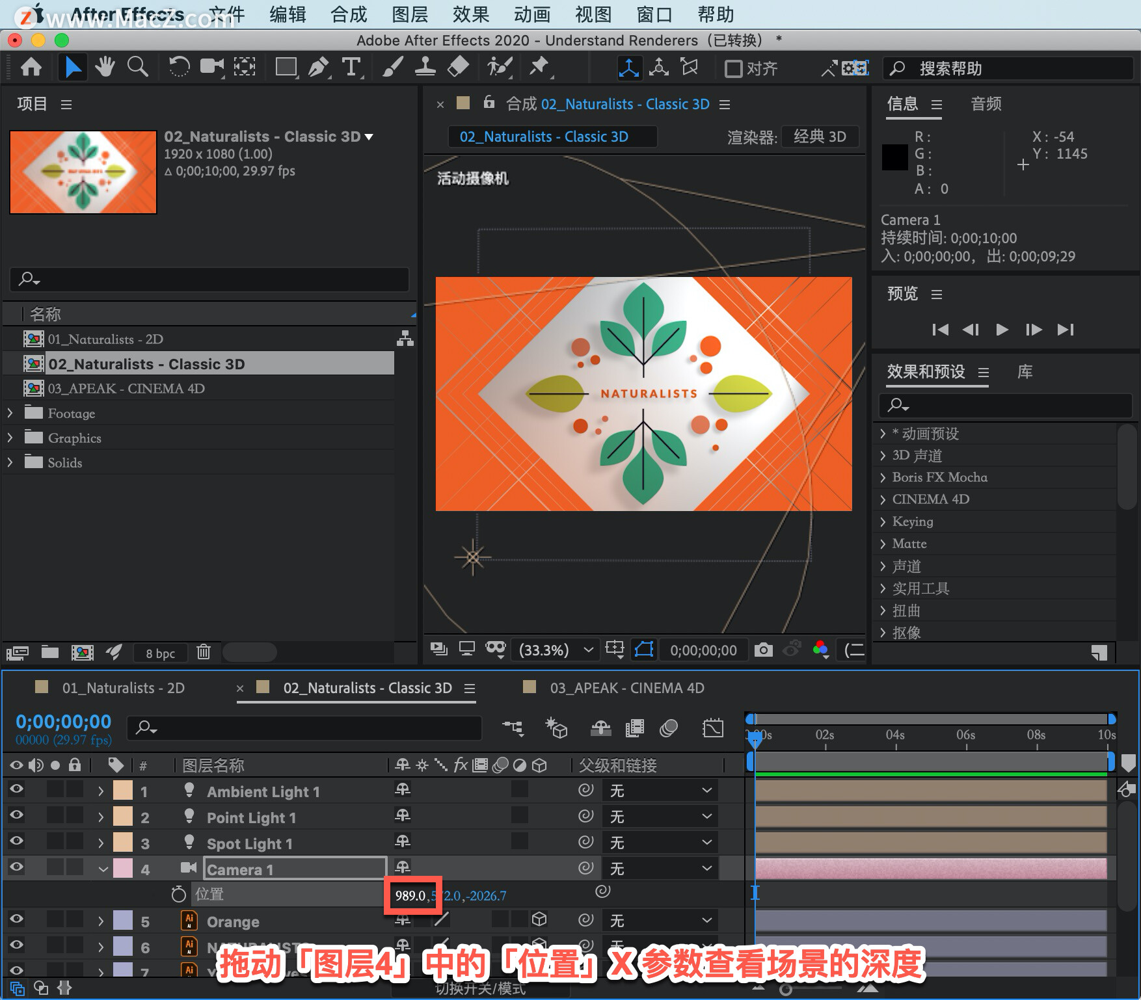The image size is (1141, 1000).
Task: Toggle the composition viewer lock icon
Action: [x=489, y=102]
